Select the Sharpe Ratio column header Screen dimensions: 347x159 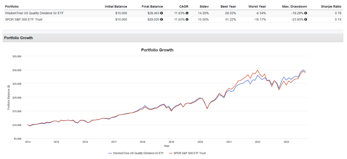click(331, 6)
